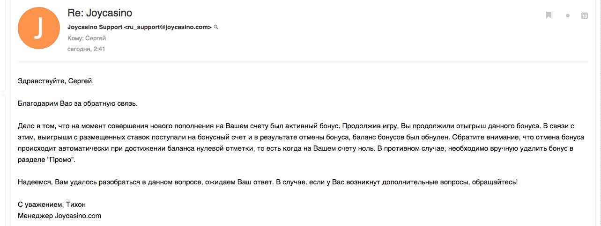Click the greeting line Здравствуйте, Сергей
Viewport: 601px width, 226px height.
pyautogui.click(x=56, y=81)
